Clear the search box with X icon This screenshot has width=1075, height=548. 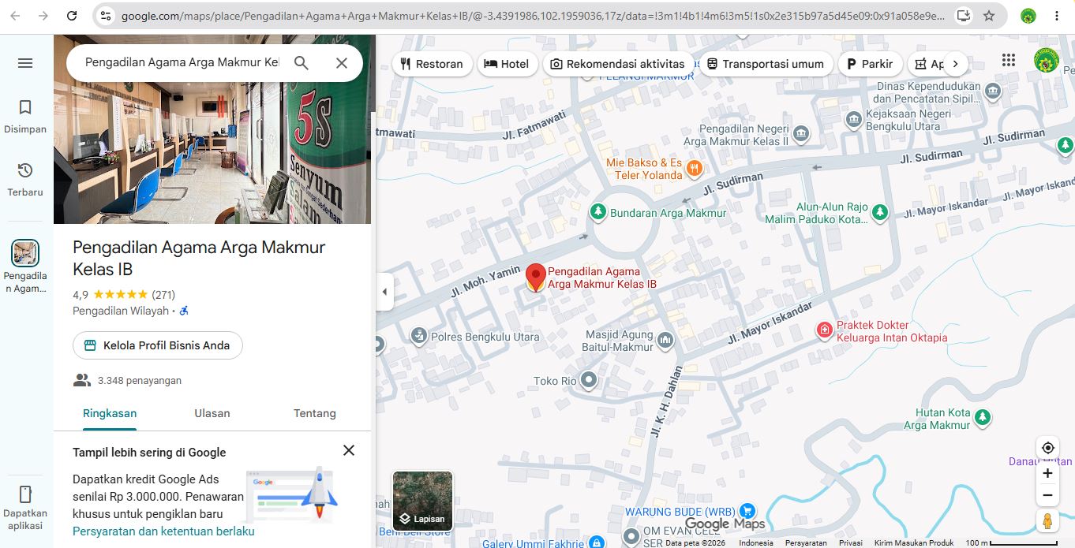[x=342, y=63]
